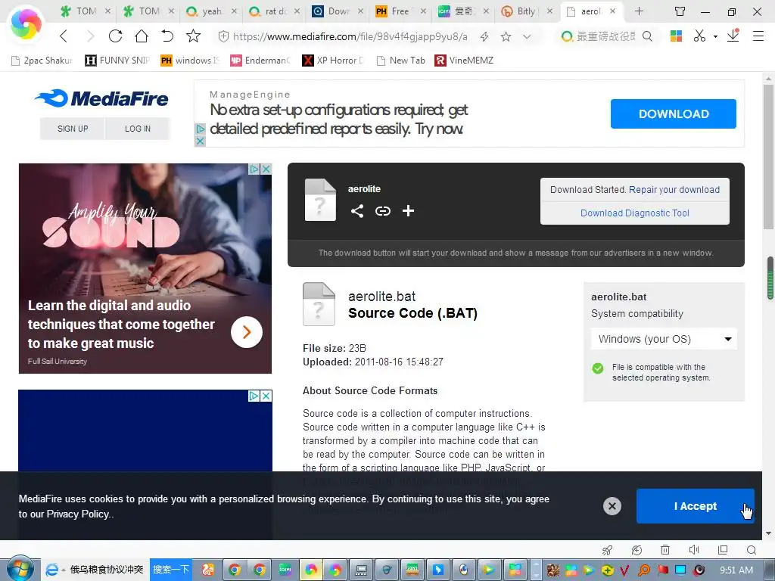Open the browser home page icon

click(x=142, y=36)
